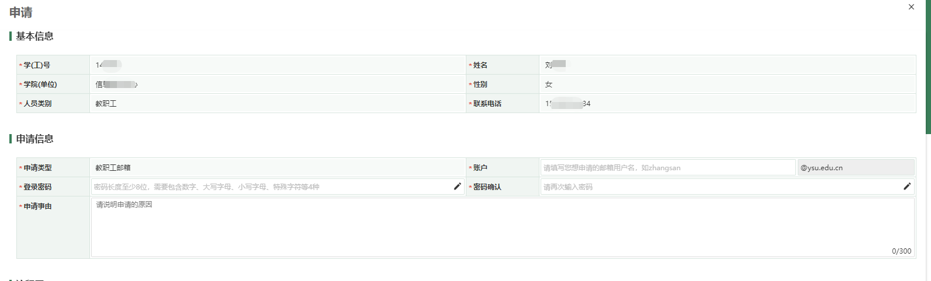This screenshot has width=931, height=281.
Task: Focus the 账户 email username input
Action: [667, 168]
